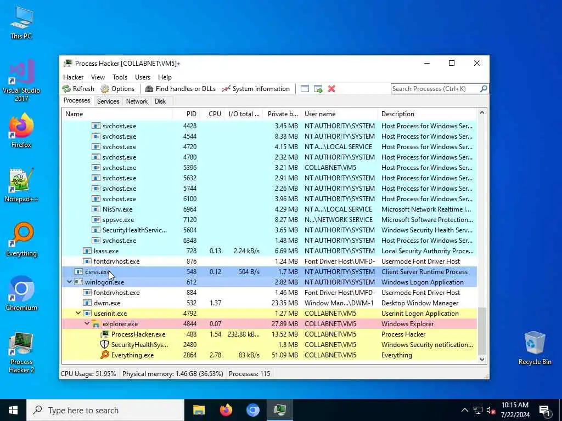Open Firefox from the taskbar
This screenshot has width=562, height=421.
coord(226,410)
